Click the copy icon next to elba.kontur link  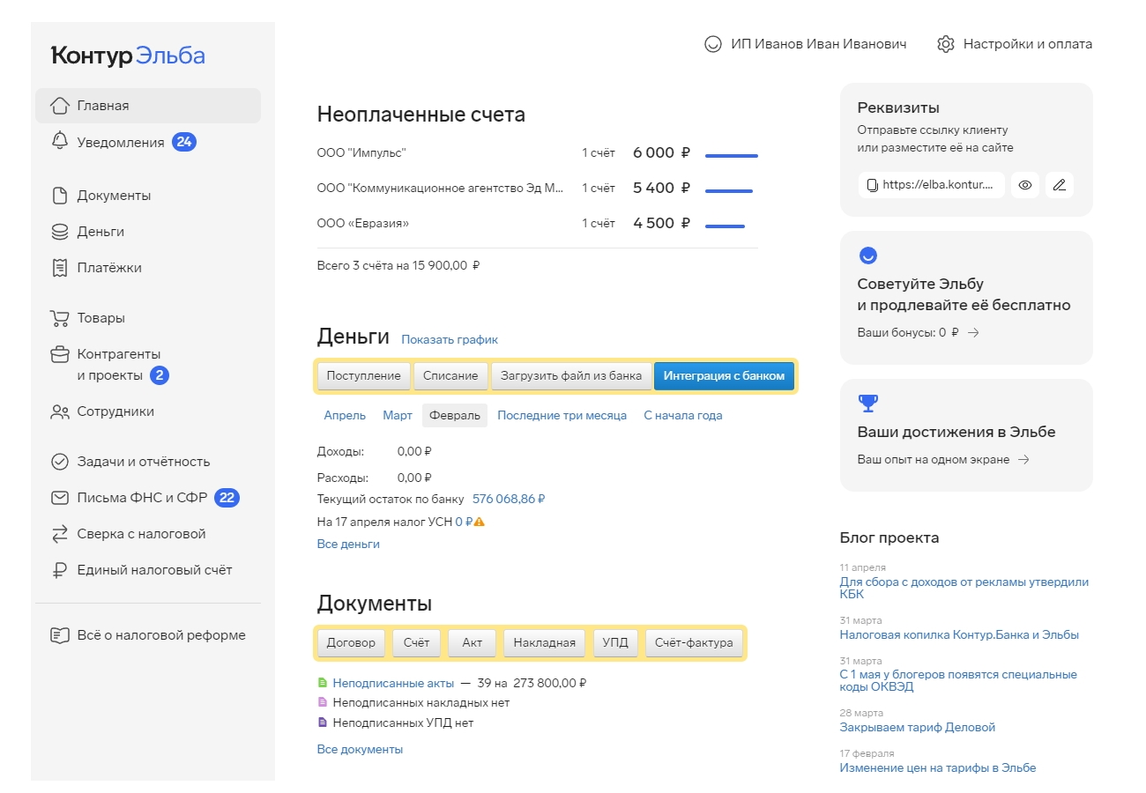(873, 185)
